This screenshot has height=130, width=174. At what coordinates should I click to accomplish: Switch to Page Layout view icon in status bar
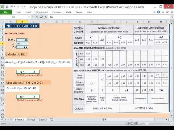click(x=132, y=123)
